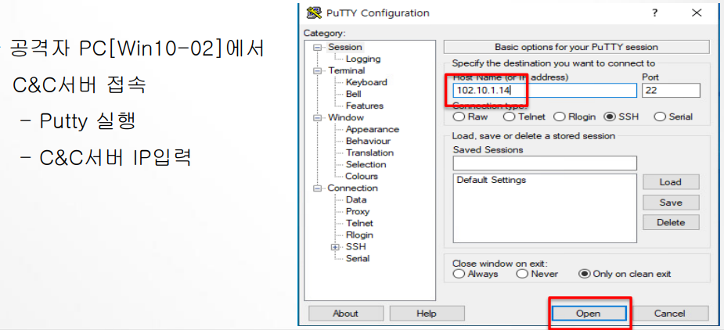The image size is (724, 330).
Task: Select Window in the category tree
Action: click(346, 118)
